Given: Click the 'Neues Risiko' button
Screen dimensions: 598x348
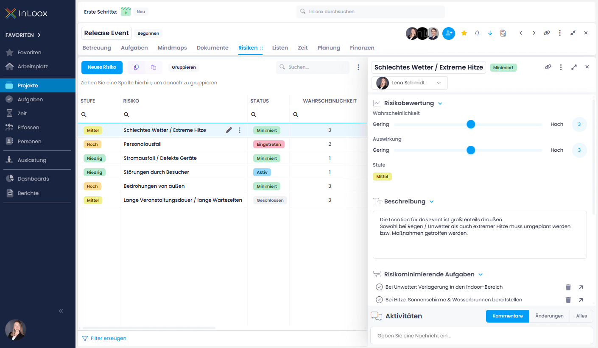Looking at the screenshot, I should coord(102,67).
